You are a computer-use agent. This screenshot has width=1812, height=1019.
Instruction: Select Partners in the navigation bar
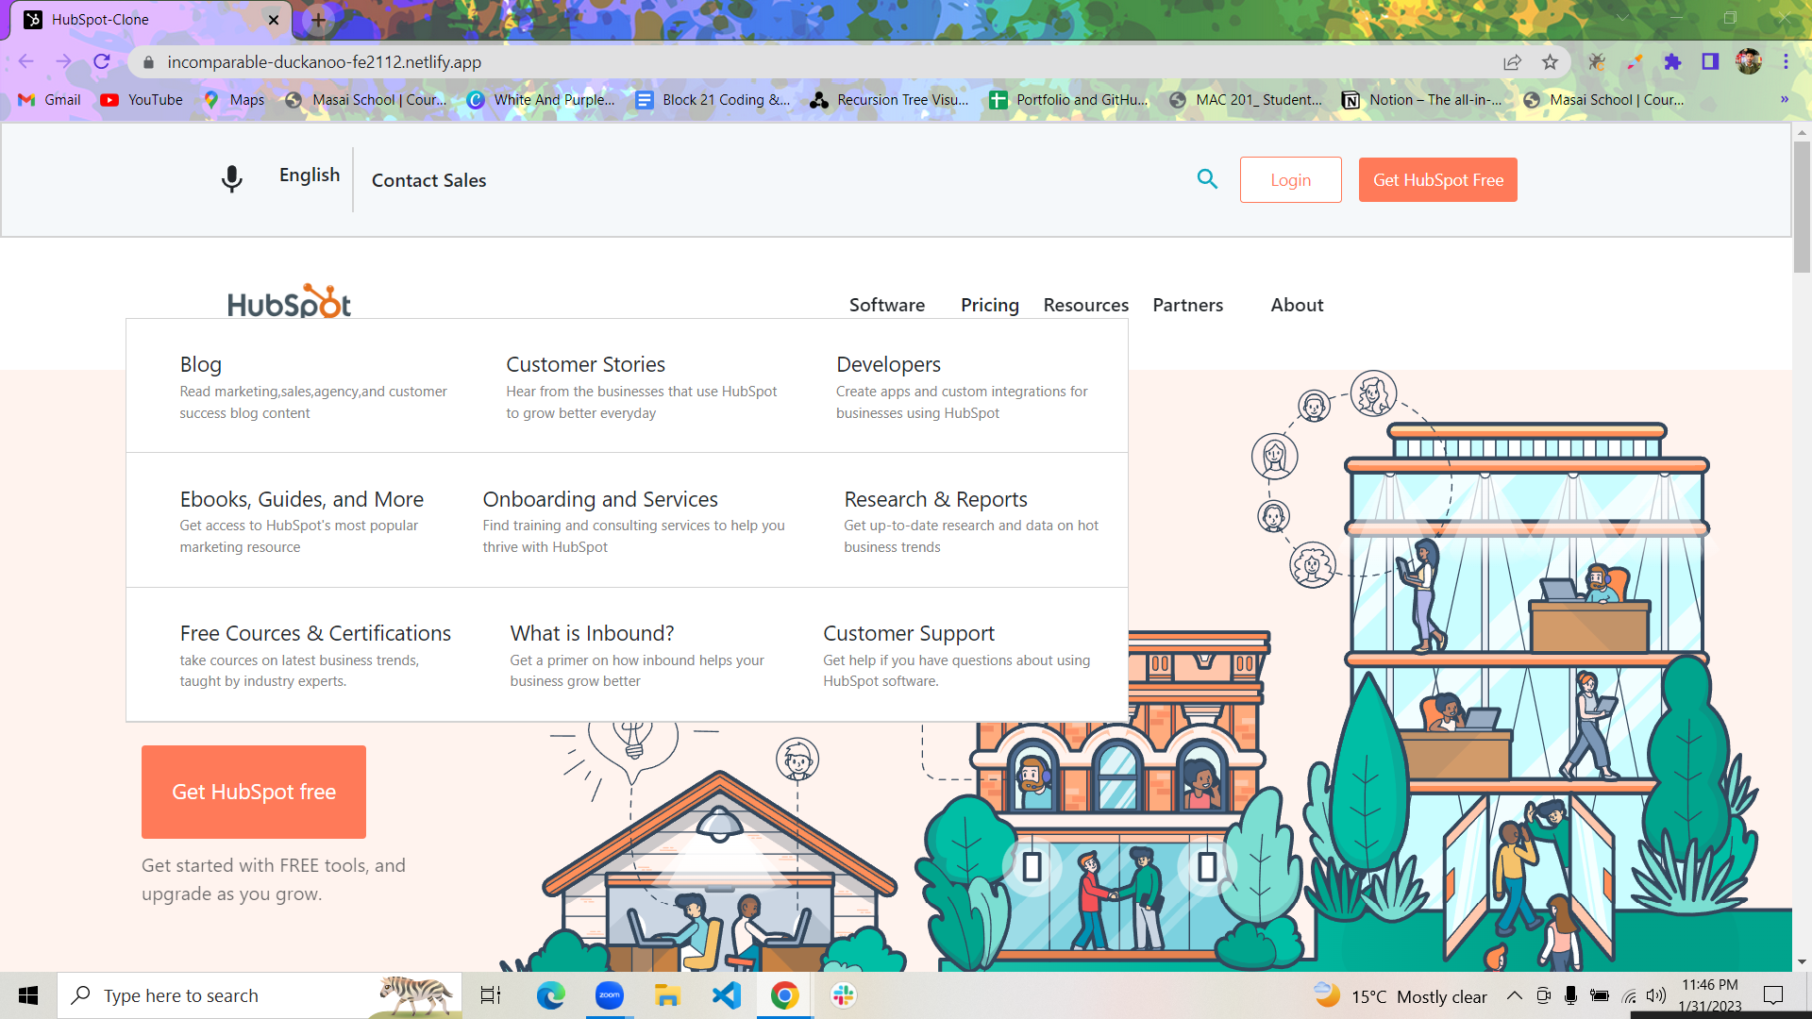(1187, 305)
